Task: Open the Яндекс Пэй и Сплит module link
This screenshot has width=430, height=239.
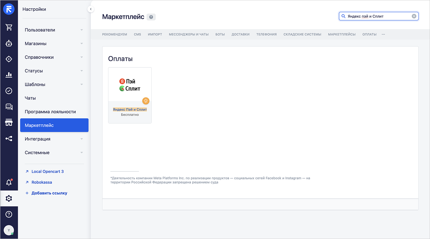Action: click(x=130, y=109)
